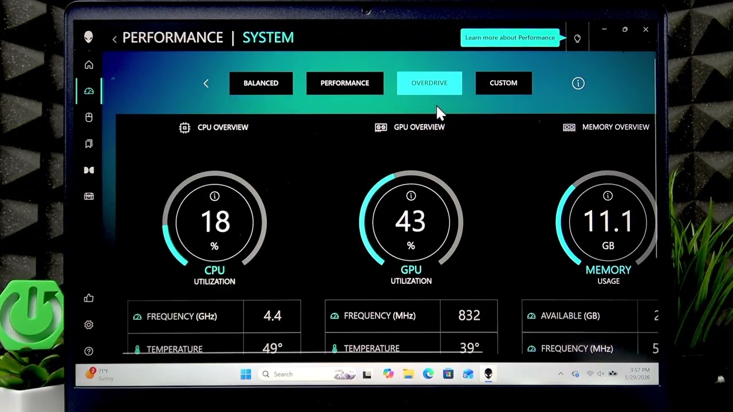The height and width of the screenshot is (412, 733).
Task: Click Wi-Fi network icon in tray
Action: (x=590, y=374)
